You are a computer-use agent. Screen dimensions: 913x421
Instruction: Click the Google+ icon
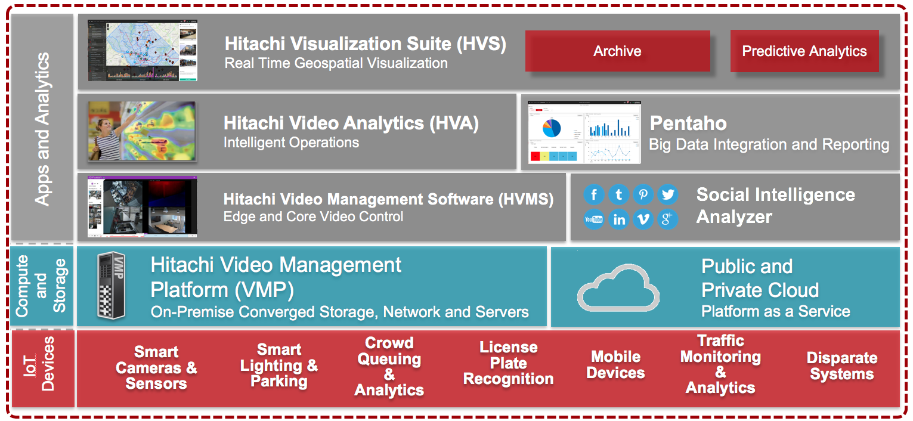668,219
